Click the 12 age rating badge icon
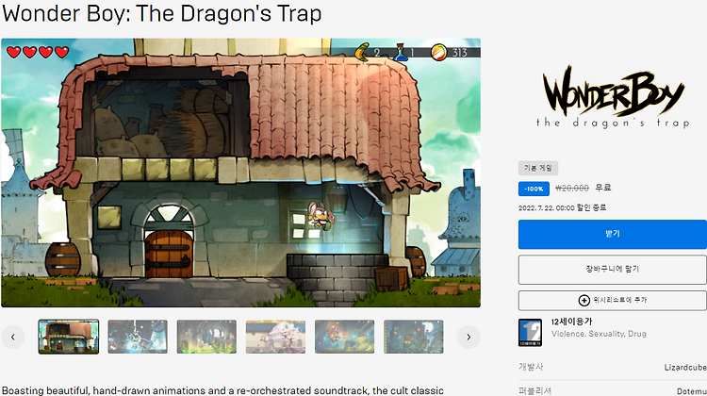 pyautogui.click(x=530, y=333)
